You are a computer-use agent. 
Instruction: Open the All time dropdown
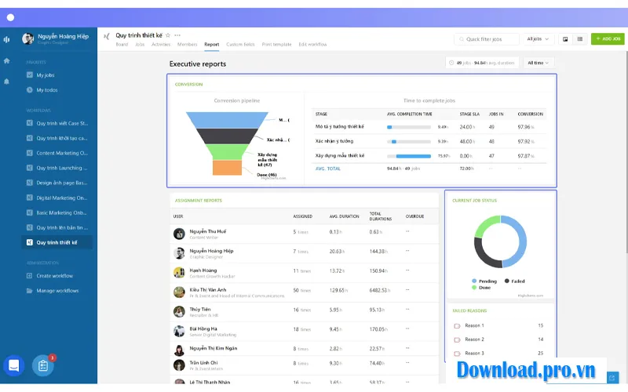[x=538, y=63]
